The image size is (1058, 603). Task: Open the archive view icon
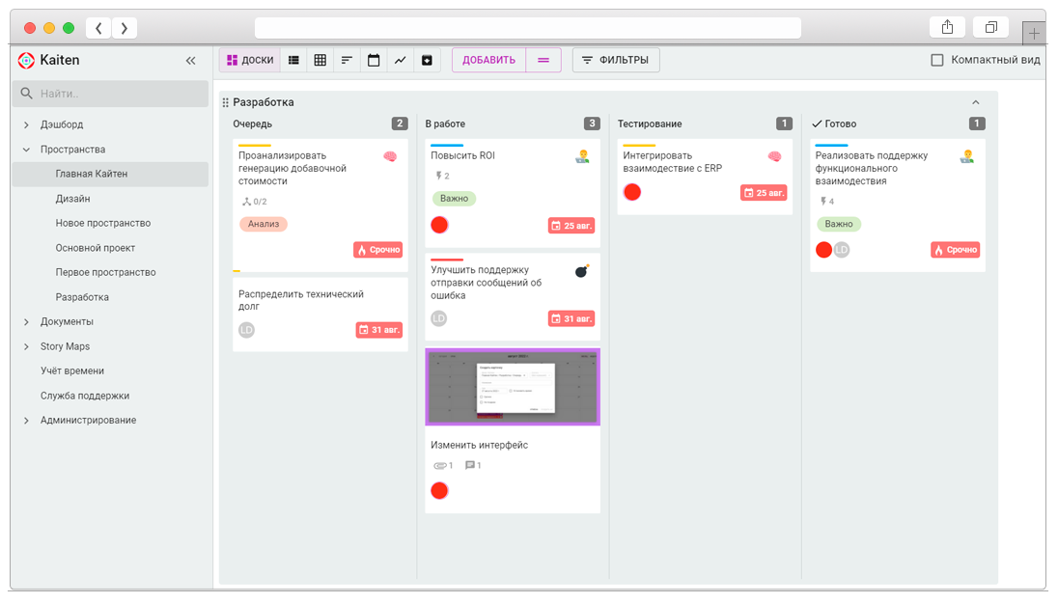click(x=427, y=60)
